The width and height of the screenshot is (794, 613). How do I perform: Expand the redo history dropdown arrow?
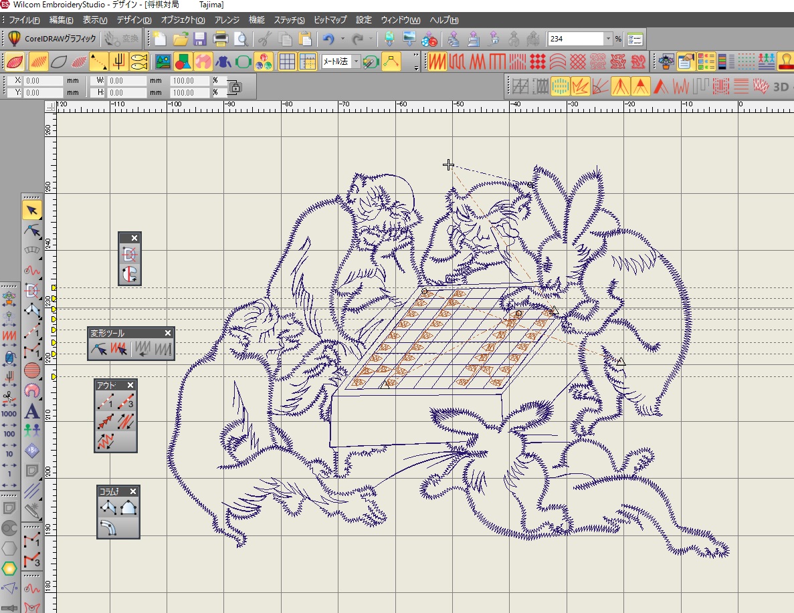tap(371, 39)
